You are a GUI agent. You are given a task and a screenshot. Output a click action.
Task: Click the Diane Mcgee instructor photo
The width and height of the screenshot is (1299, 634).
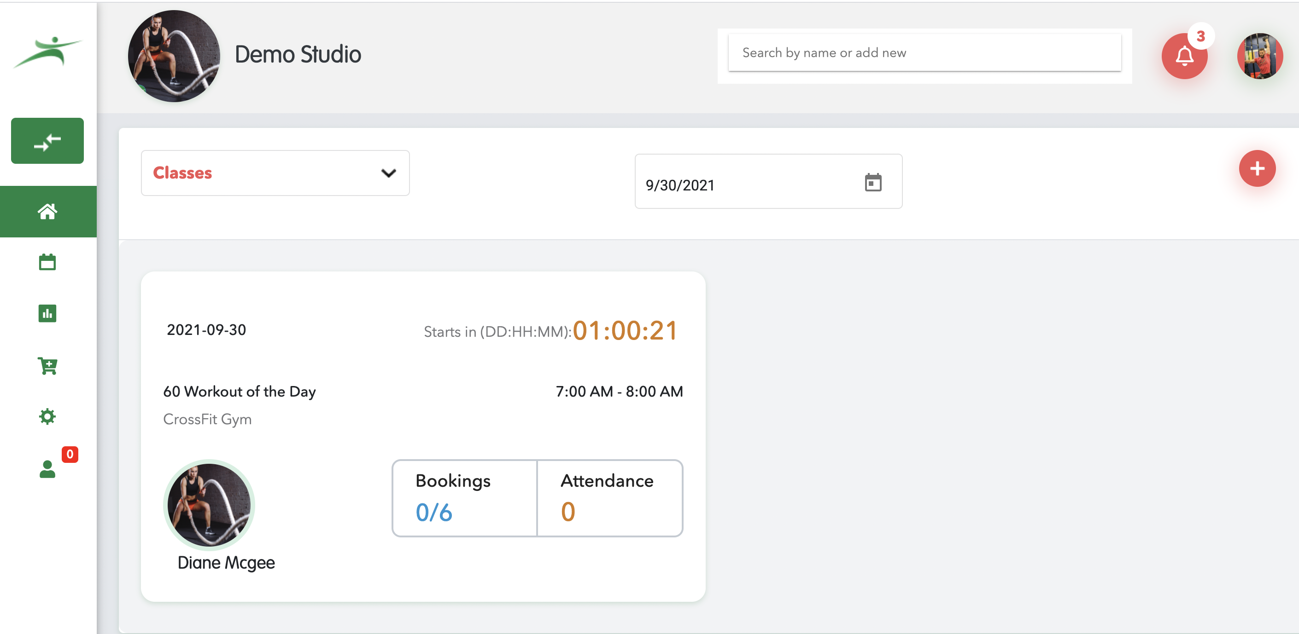209,505
